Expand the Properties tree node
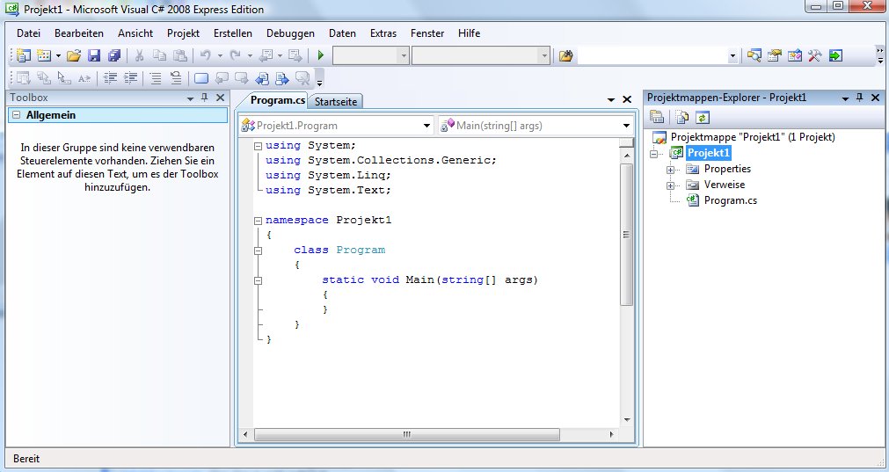This screenshot has width=889, height=472. click(x=670, y=170)
